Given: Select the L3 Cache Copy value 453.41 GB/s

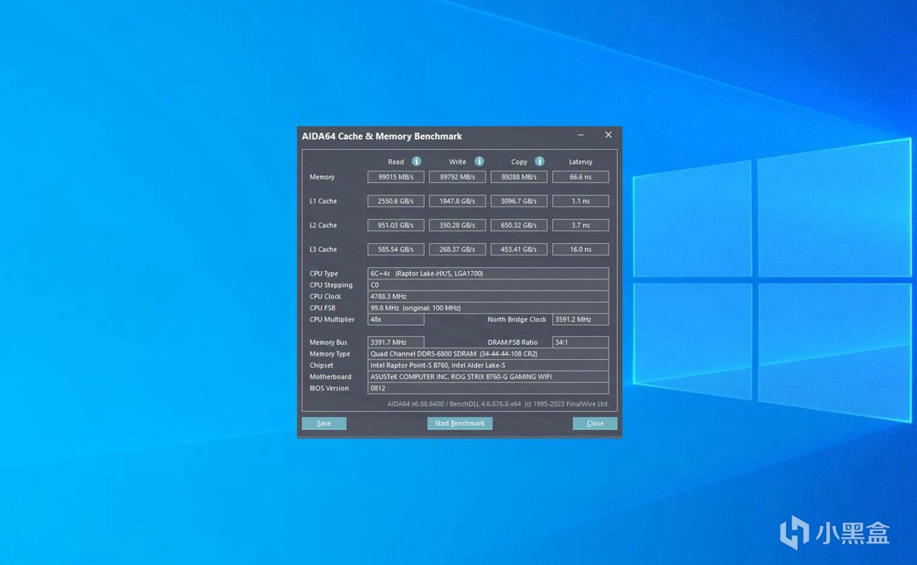Looking at the screenshot, I should click(x=519, y=249).
